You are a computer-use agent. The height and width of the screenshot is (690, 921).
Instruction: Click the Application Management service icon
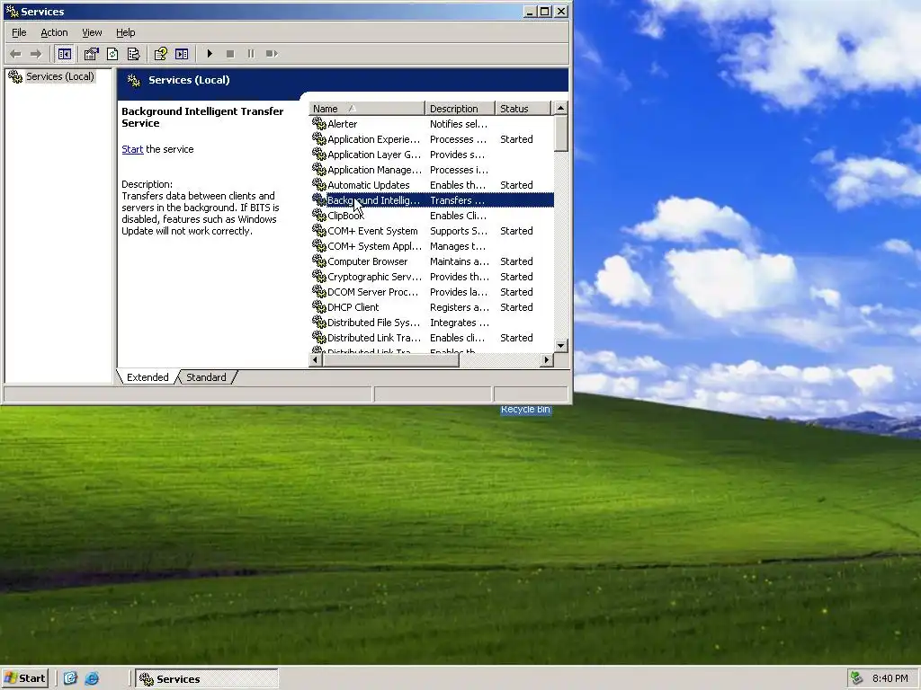click(319, 170)
